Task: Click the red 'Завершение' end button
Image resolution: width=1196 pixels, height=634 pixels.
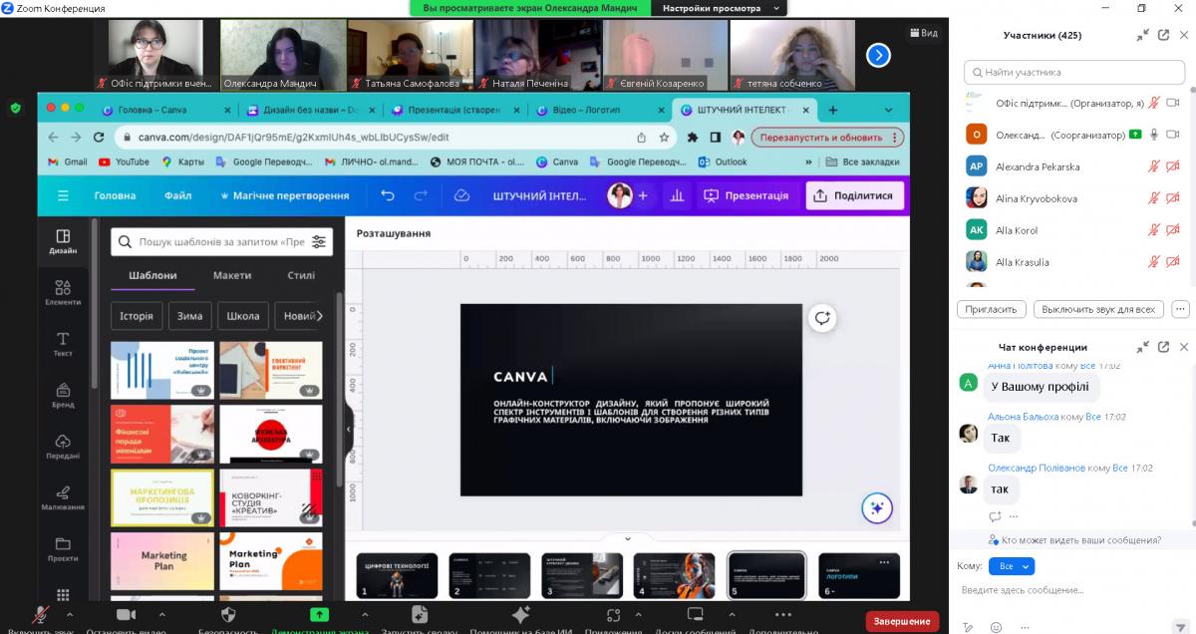Action: click(902, 621)
